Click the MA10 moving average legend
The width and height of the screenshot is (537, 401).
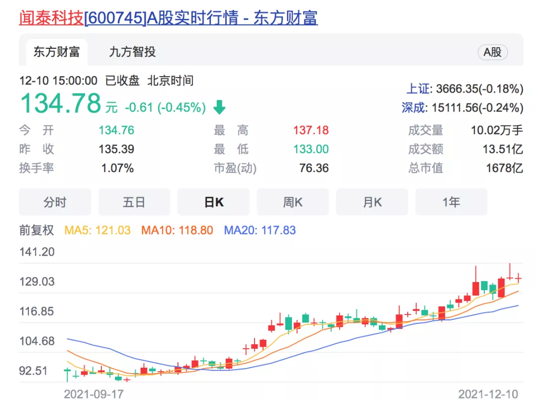point(177,230)
